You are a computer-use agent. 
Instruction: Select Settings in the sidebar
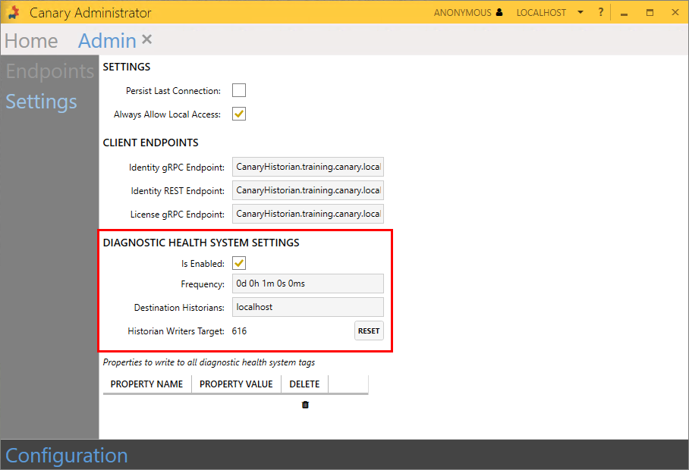42,102
